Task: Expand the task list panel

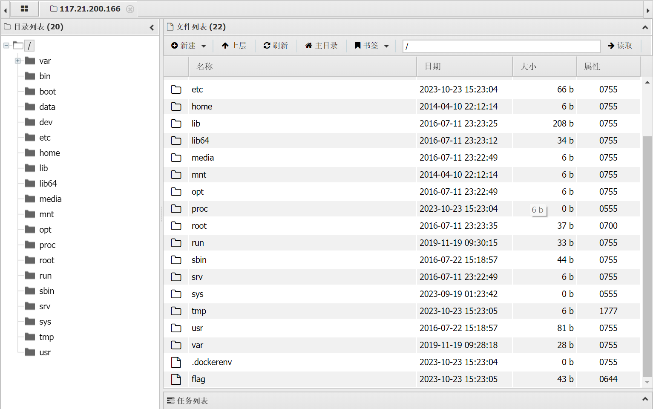Action: click(x=645, y=399)
